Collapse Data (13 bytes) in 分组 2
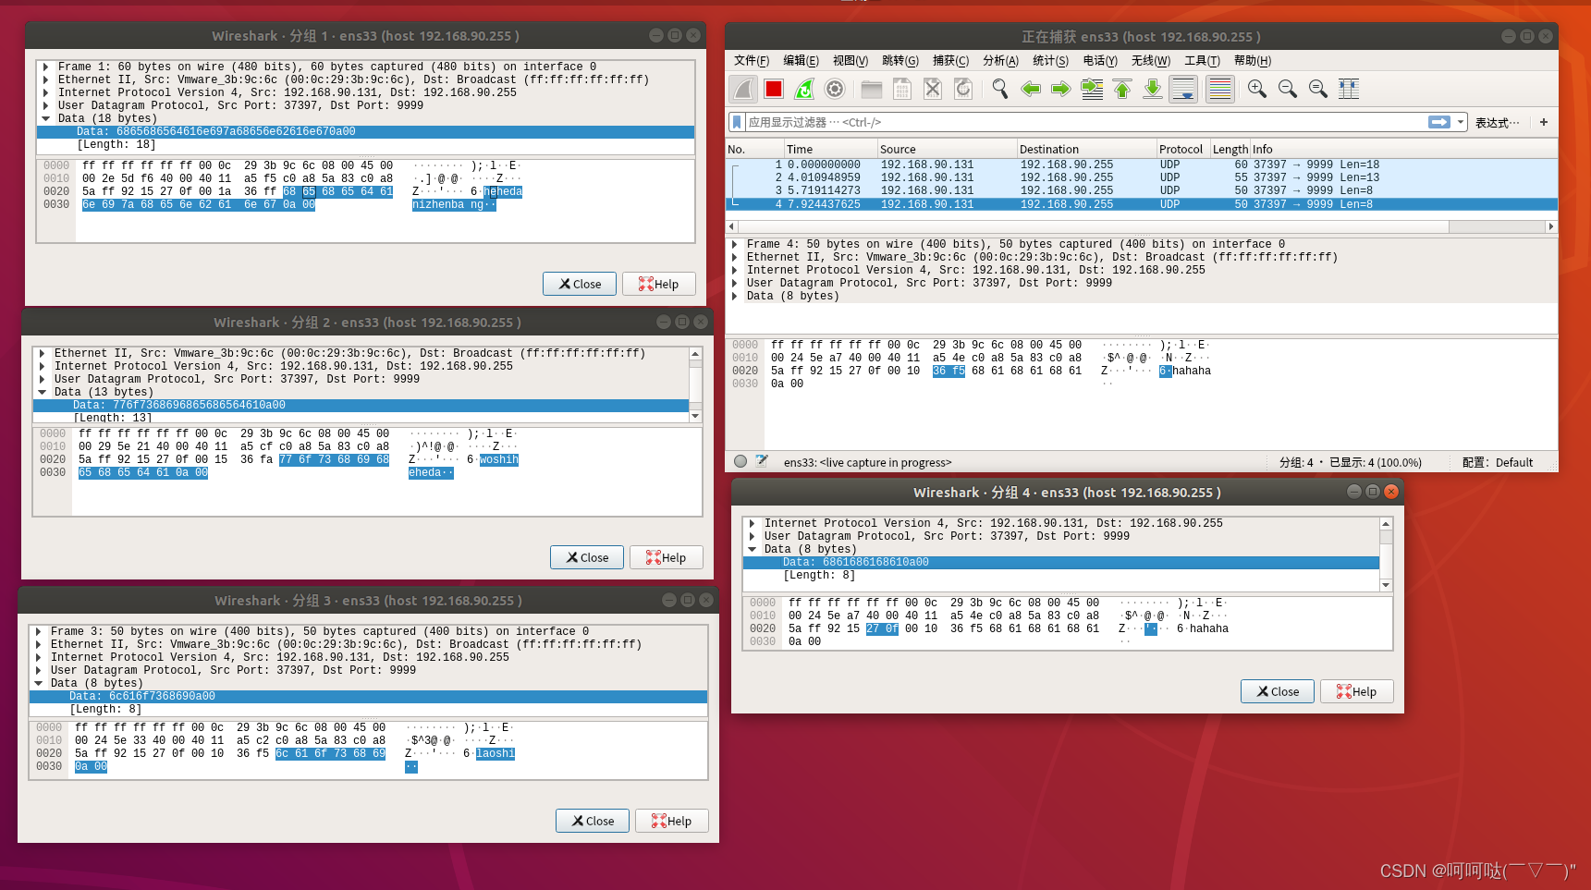 click(43, 392)
